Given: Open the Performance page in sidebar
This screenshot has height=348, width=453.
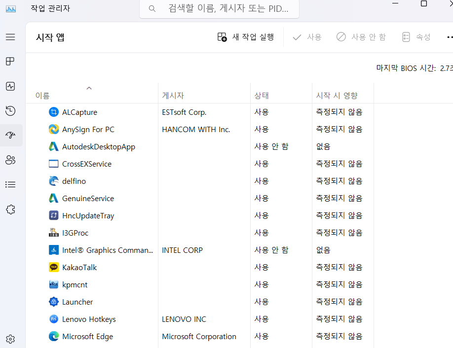Looking at the screenshot, I should point(10,86).
